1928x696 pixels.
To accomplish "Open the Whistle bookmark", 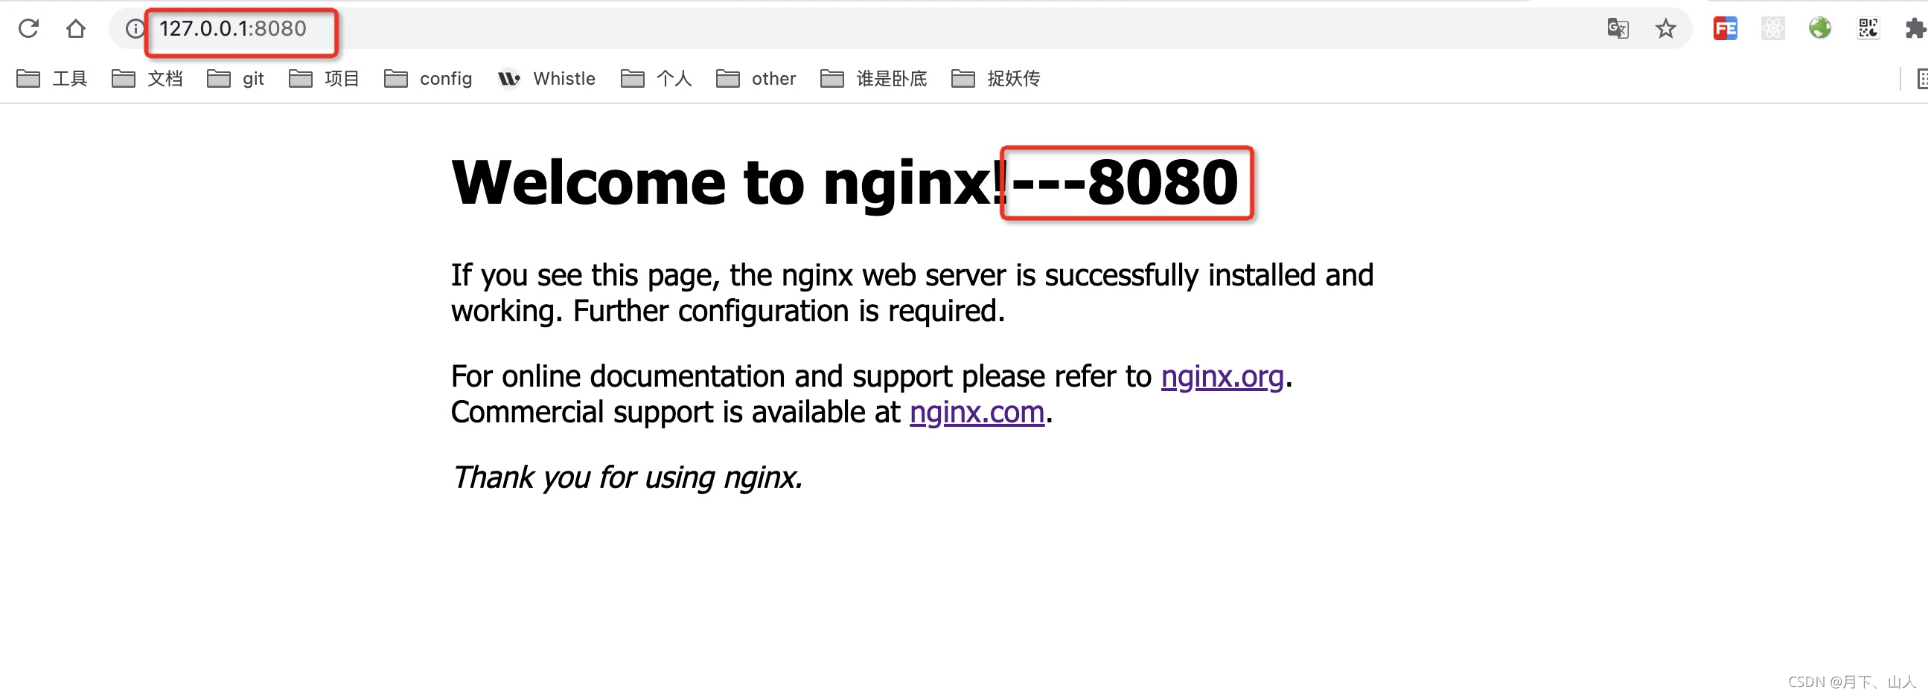I will pos(546,79).
